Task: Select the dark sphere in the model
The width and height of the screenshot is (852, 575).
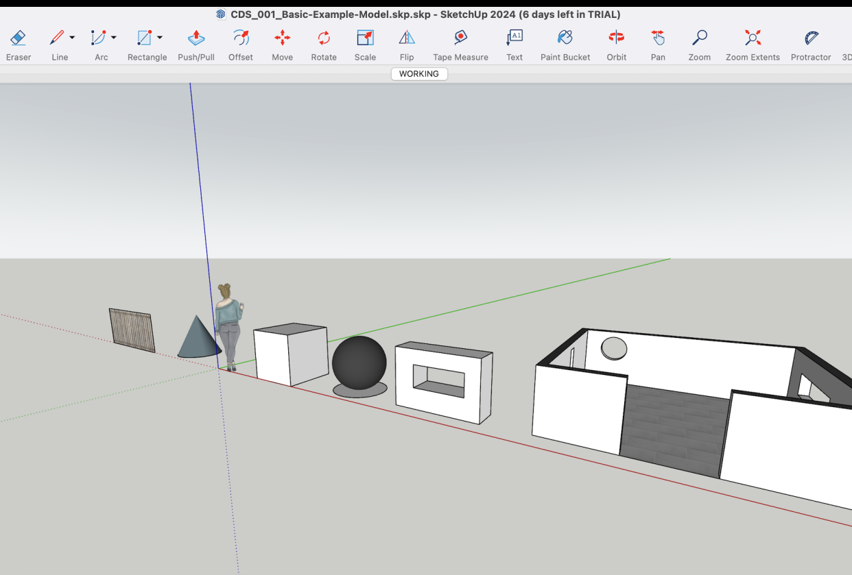Action: point(359,363)
